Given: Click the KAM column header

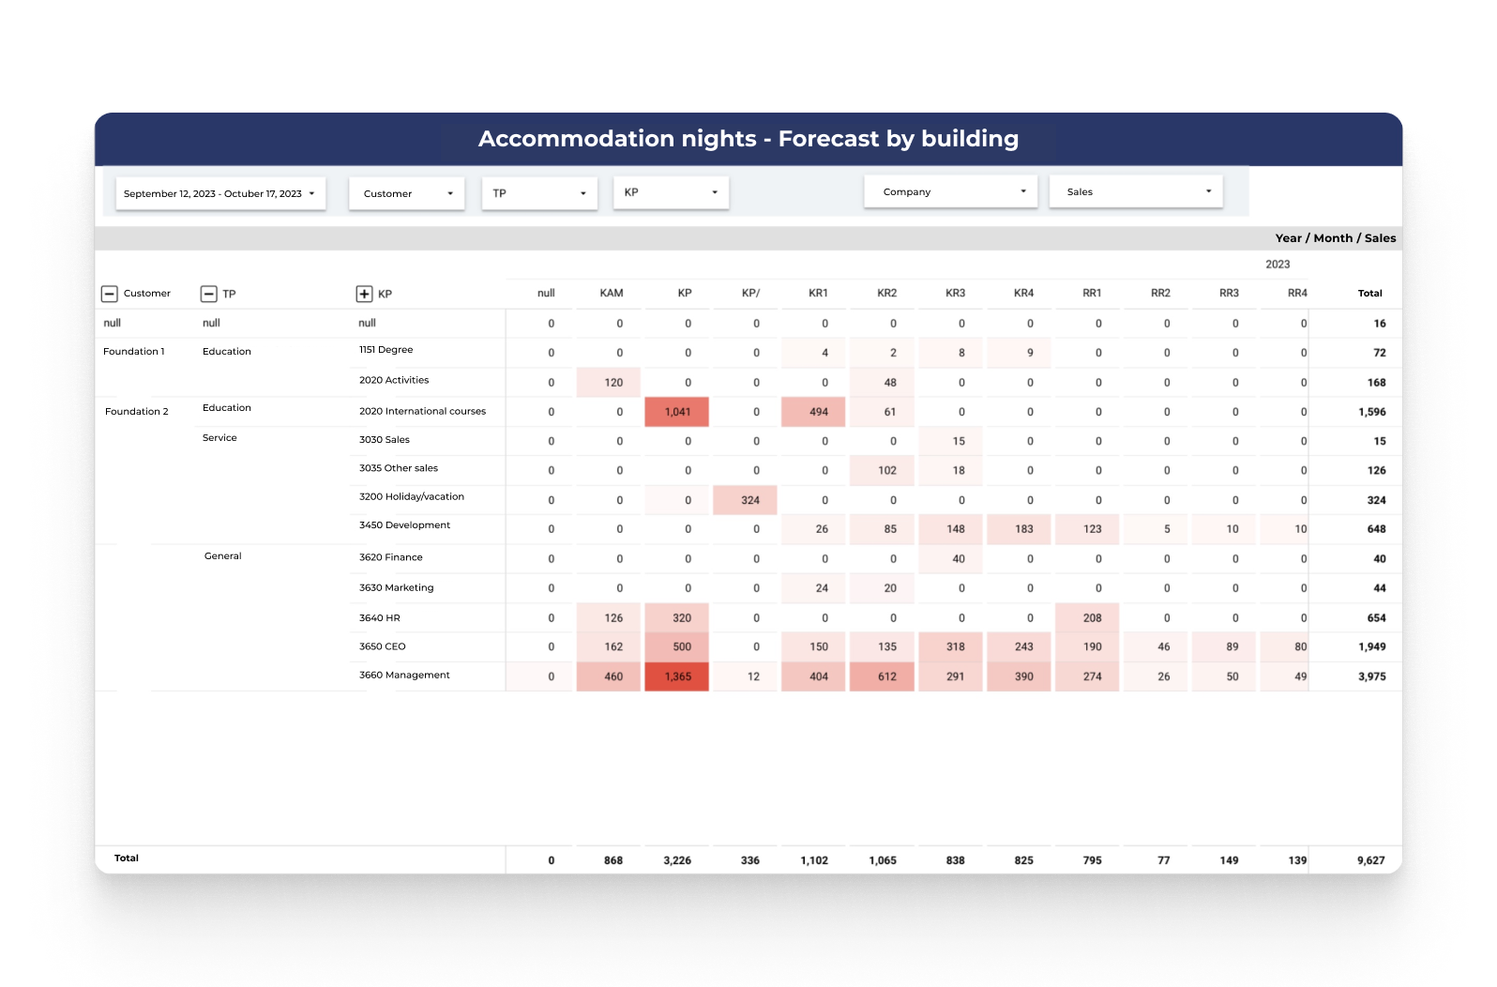Looking at the screenshot, I should [x=612, y=293].
